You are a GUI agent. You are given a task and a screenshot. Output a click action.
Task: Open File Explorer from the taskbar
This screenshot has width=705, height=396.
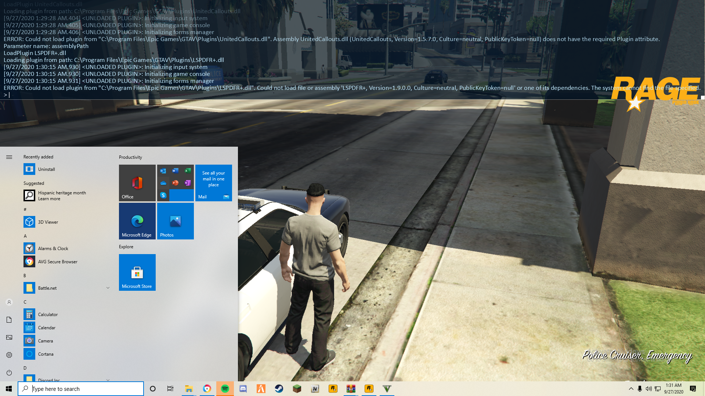click(189, 389)
